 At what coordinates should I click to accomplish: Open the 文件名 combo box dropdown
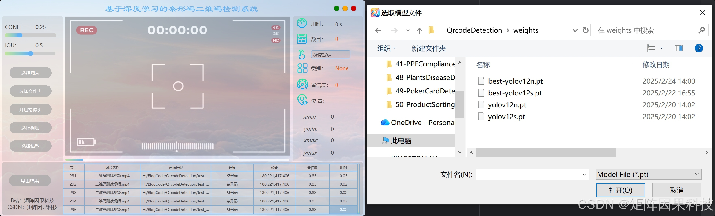pyautogui.click(x=584, y=175)
